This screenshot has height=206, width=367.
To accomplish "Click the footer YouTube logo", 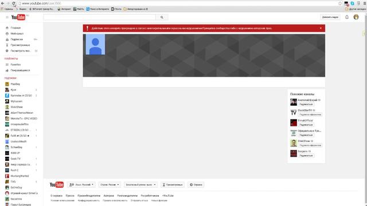I will (57, 185).
